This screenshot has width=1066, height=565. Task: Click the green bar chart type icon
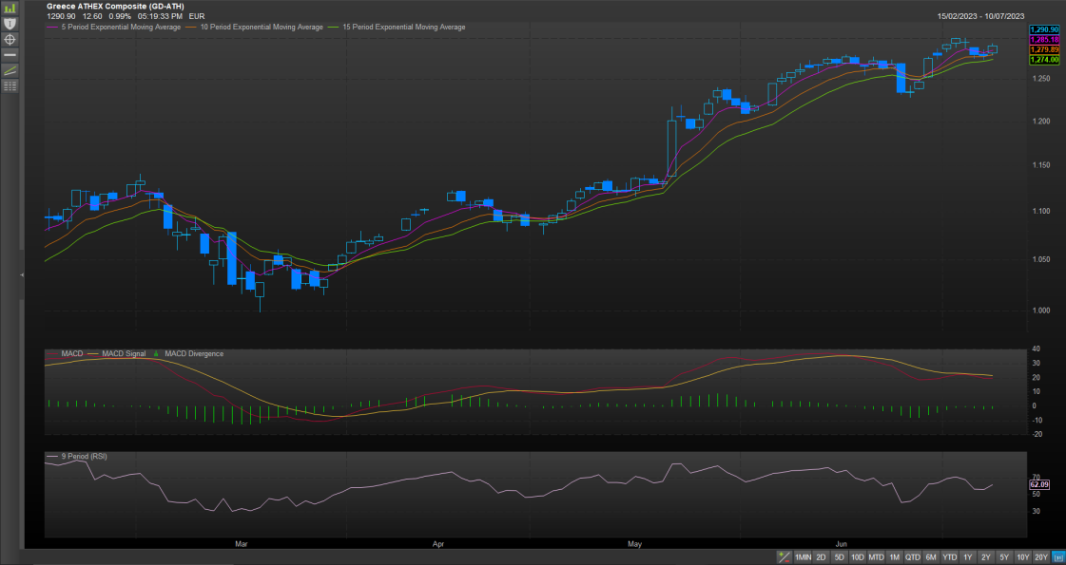[10, 7]
